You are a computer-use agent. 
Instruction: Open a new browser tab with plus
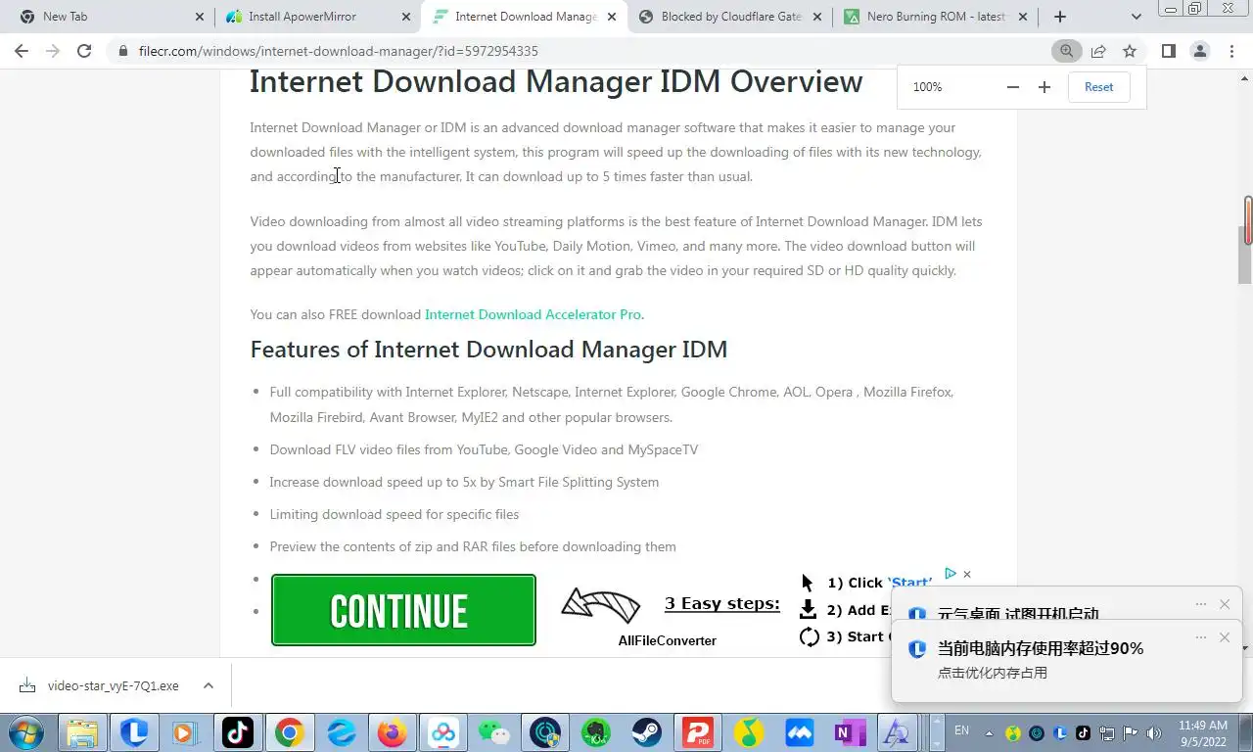point(1060,17)
